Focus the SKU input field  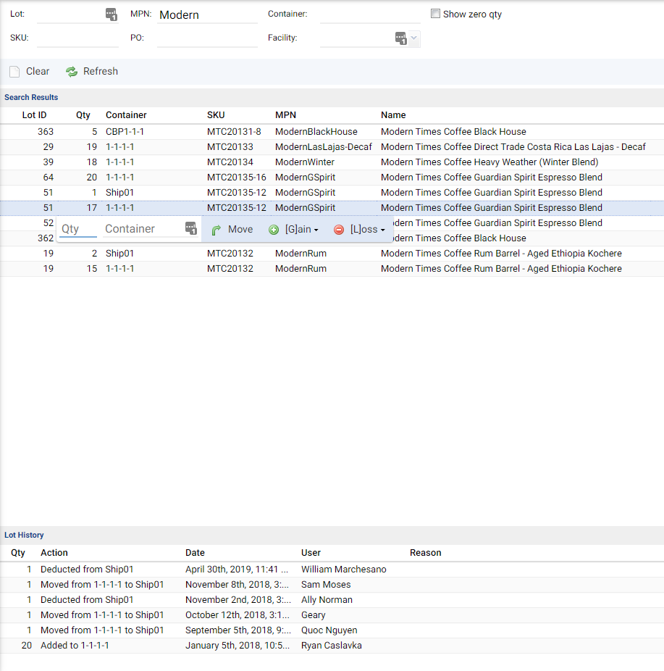(77, 38)
